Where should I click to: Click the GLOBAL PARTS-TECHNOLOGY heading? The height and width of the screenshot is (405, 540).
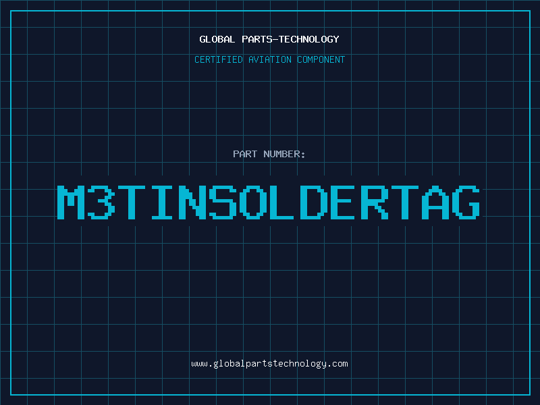coord(269,39)
